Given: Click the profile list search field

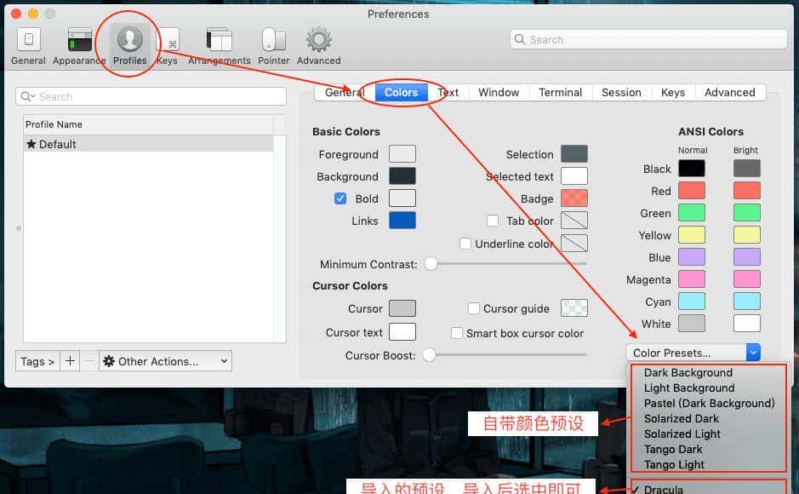Looking at the screenshot, I should pos(151,96).
